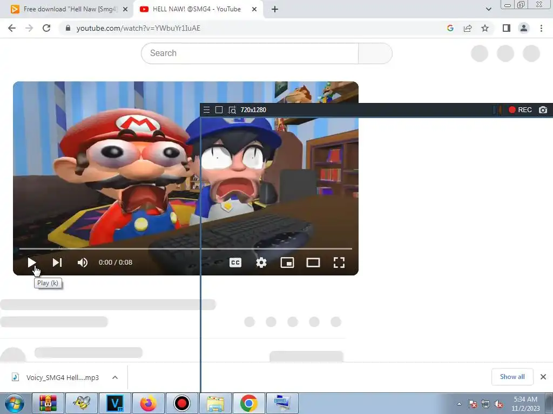Open Google search icon in address bar

point(450,28)
